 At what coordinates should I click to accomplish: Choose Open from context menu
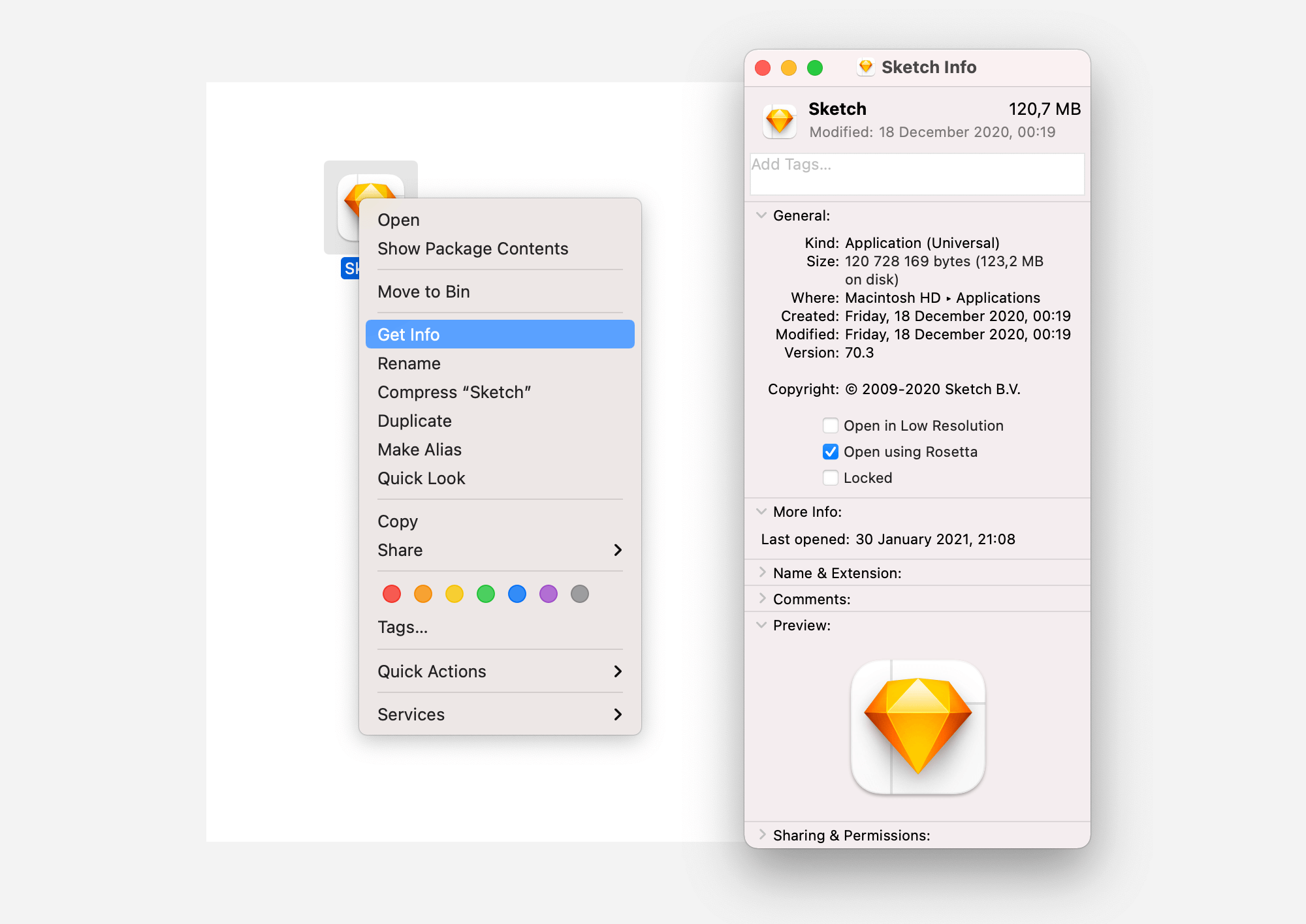[500, 220]
